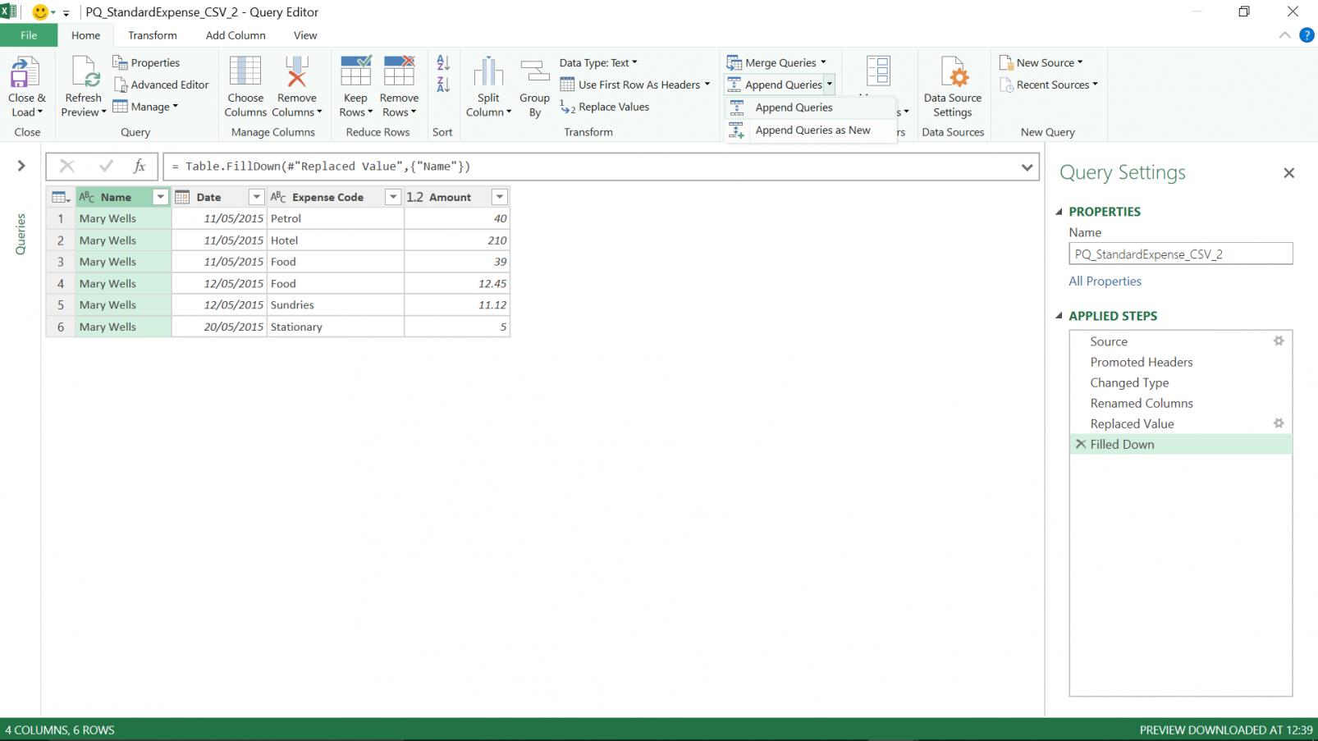Switch to the View tab
The image size is (1318, 741).
tap(305, 35)
